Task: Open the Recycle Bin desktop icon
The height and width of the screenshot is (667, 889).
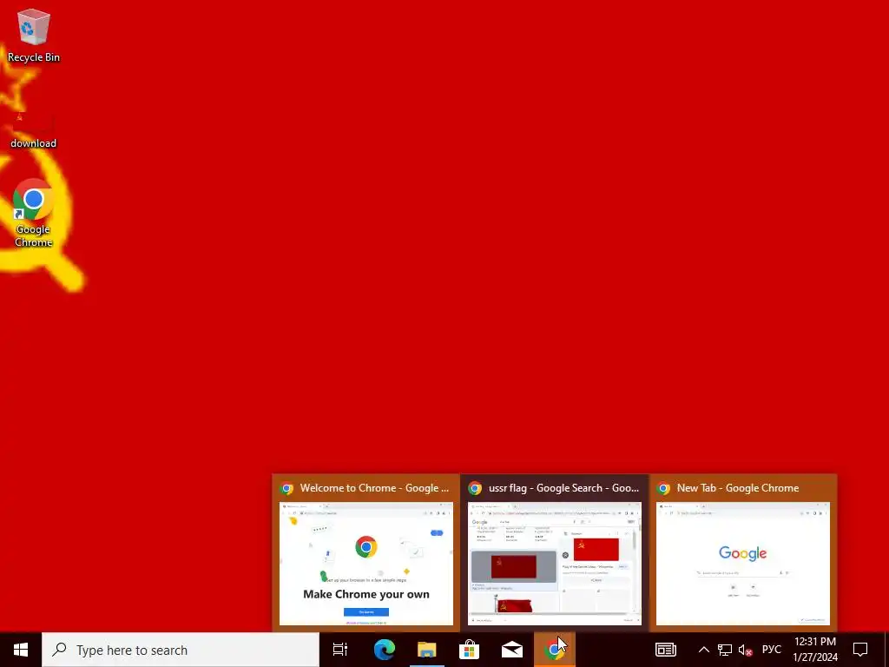Action: (34, 35)
